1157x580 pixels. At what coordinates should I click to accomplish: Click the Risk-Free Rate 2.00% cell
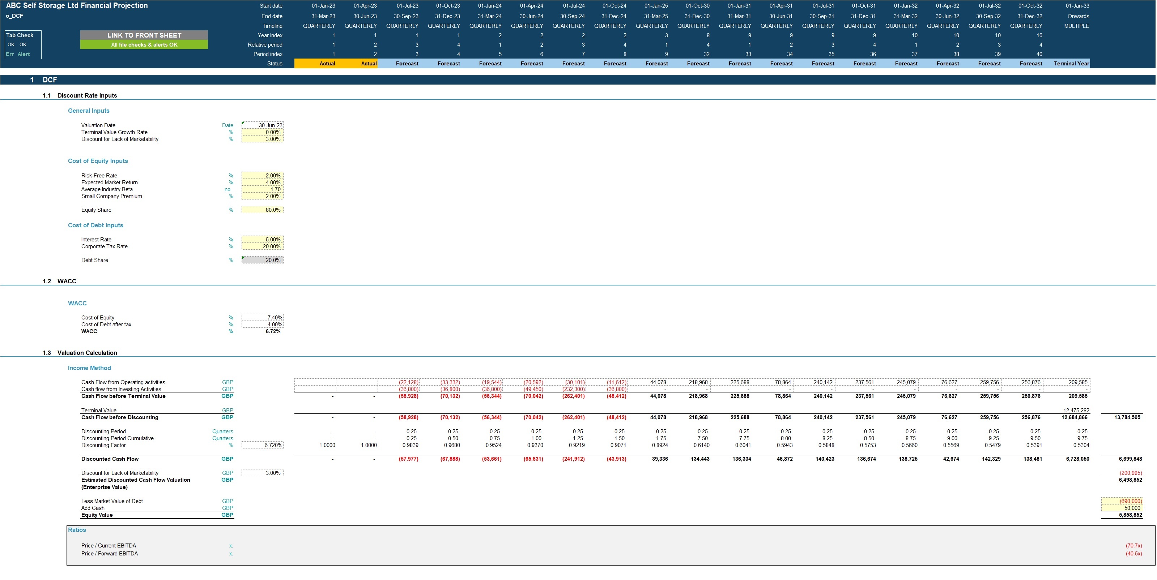tap(262, 176)
